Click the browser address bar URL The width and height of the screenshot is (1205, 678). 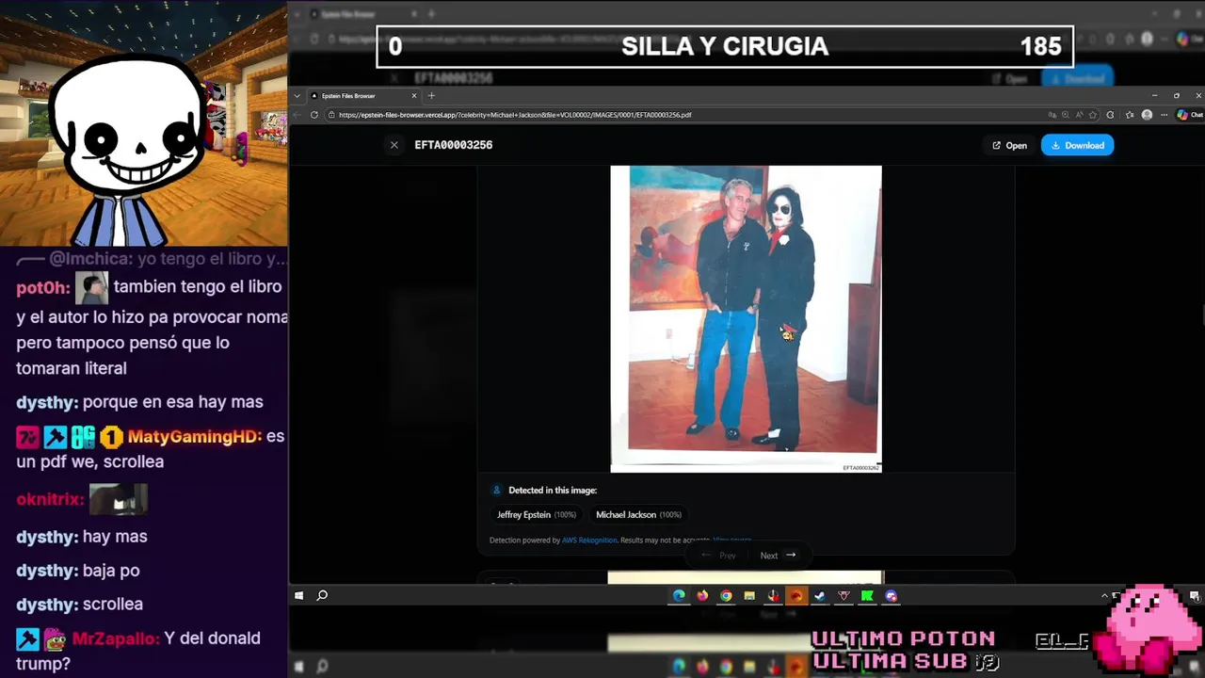[x=515, y=115]
